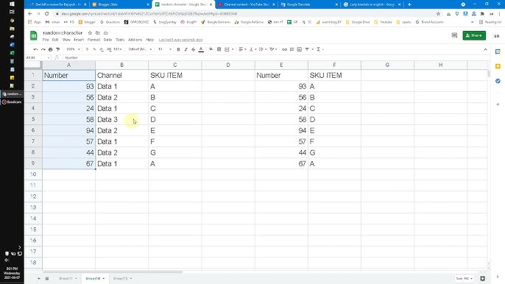This screenshot has width=505, height=284.
Task: Open Keep notes in the side panel
Action: 498,66
